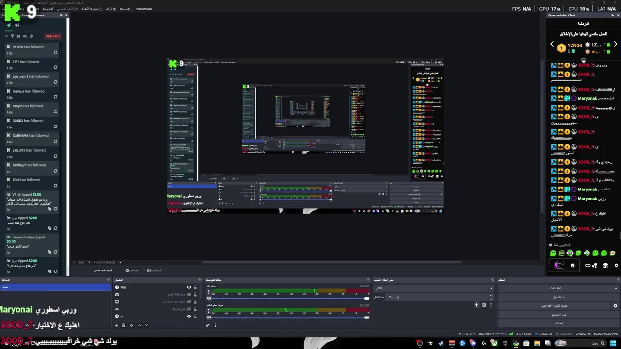Click the studio mode button
The image size is (621, 349).
coord(558,315)
